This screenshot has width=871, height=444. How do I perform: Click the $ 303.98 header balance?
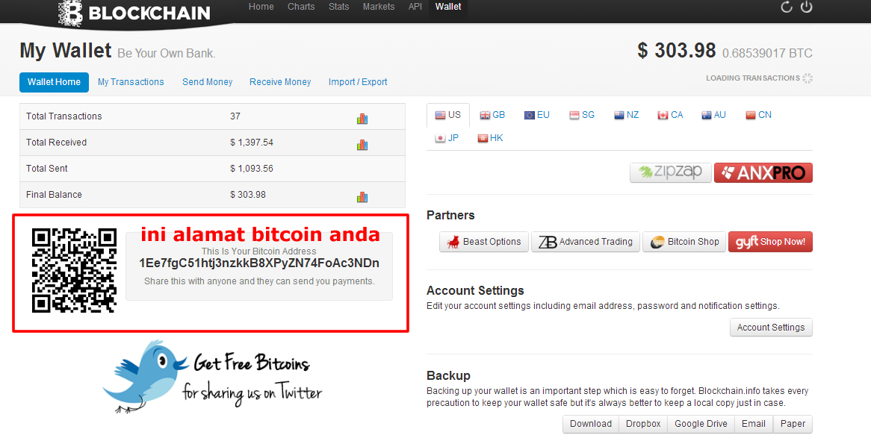click(x=677, y=51)
